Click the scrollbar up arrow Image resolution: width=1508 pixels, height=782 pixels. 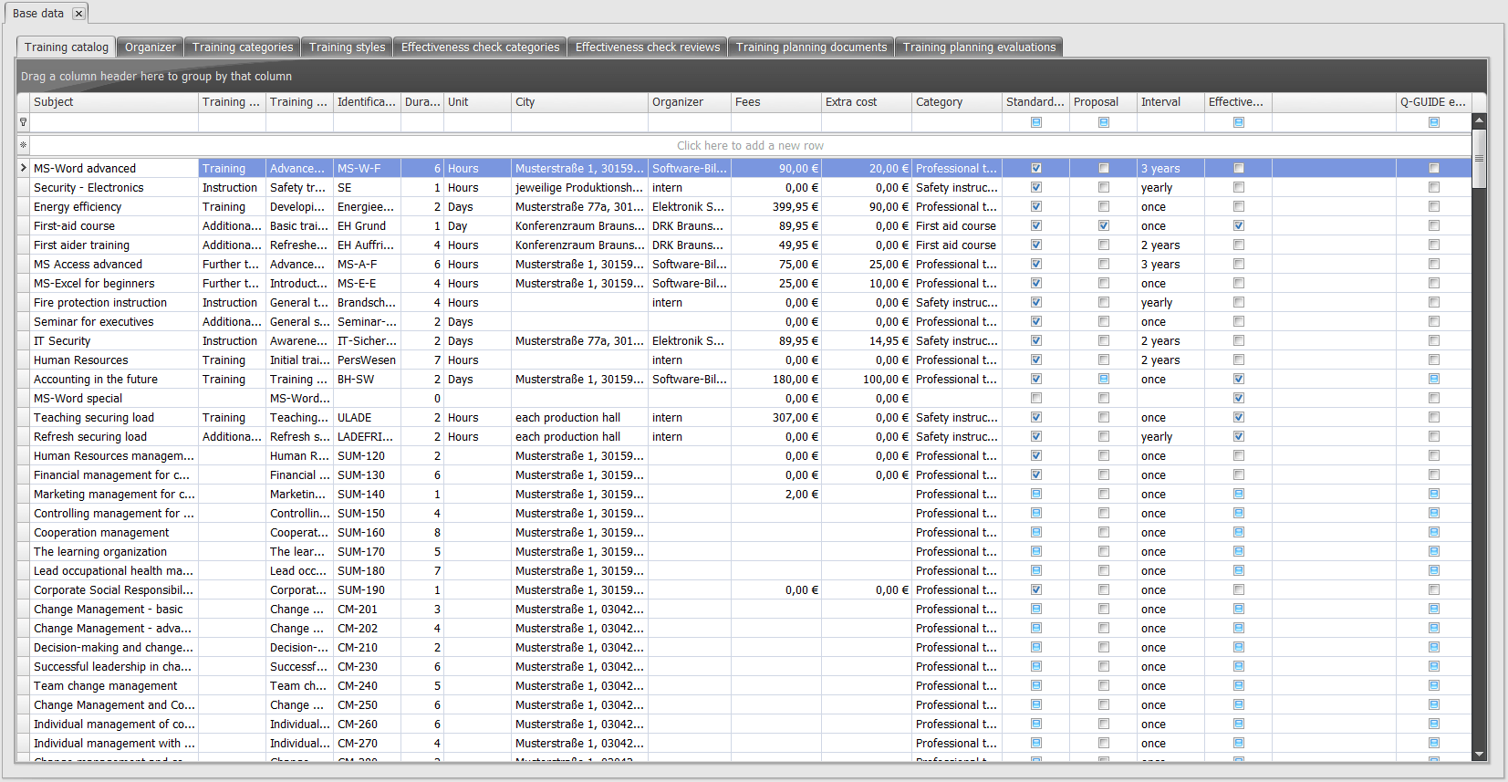(1479, 120)
